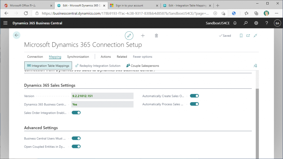Click the edit pencil icon
The height and width of the screenshot is (159, 283).
tap(129, 36)
